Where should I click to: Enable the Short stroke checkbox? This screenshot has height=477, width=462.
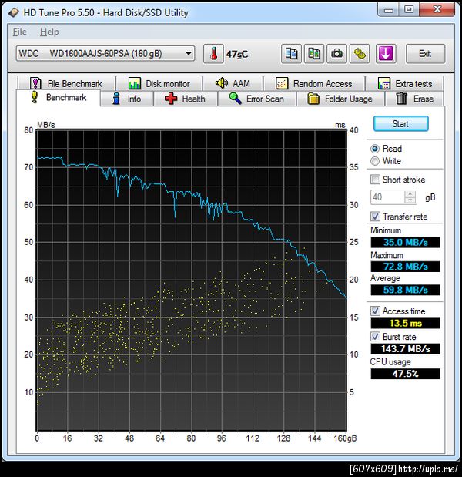click(x=376, y=180)
